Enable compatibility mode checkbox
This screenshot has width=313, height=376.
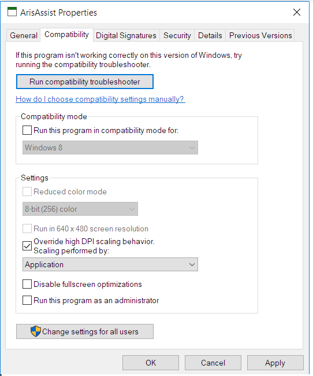27,130
